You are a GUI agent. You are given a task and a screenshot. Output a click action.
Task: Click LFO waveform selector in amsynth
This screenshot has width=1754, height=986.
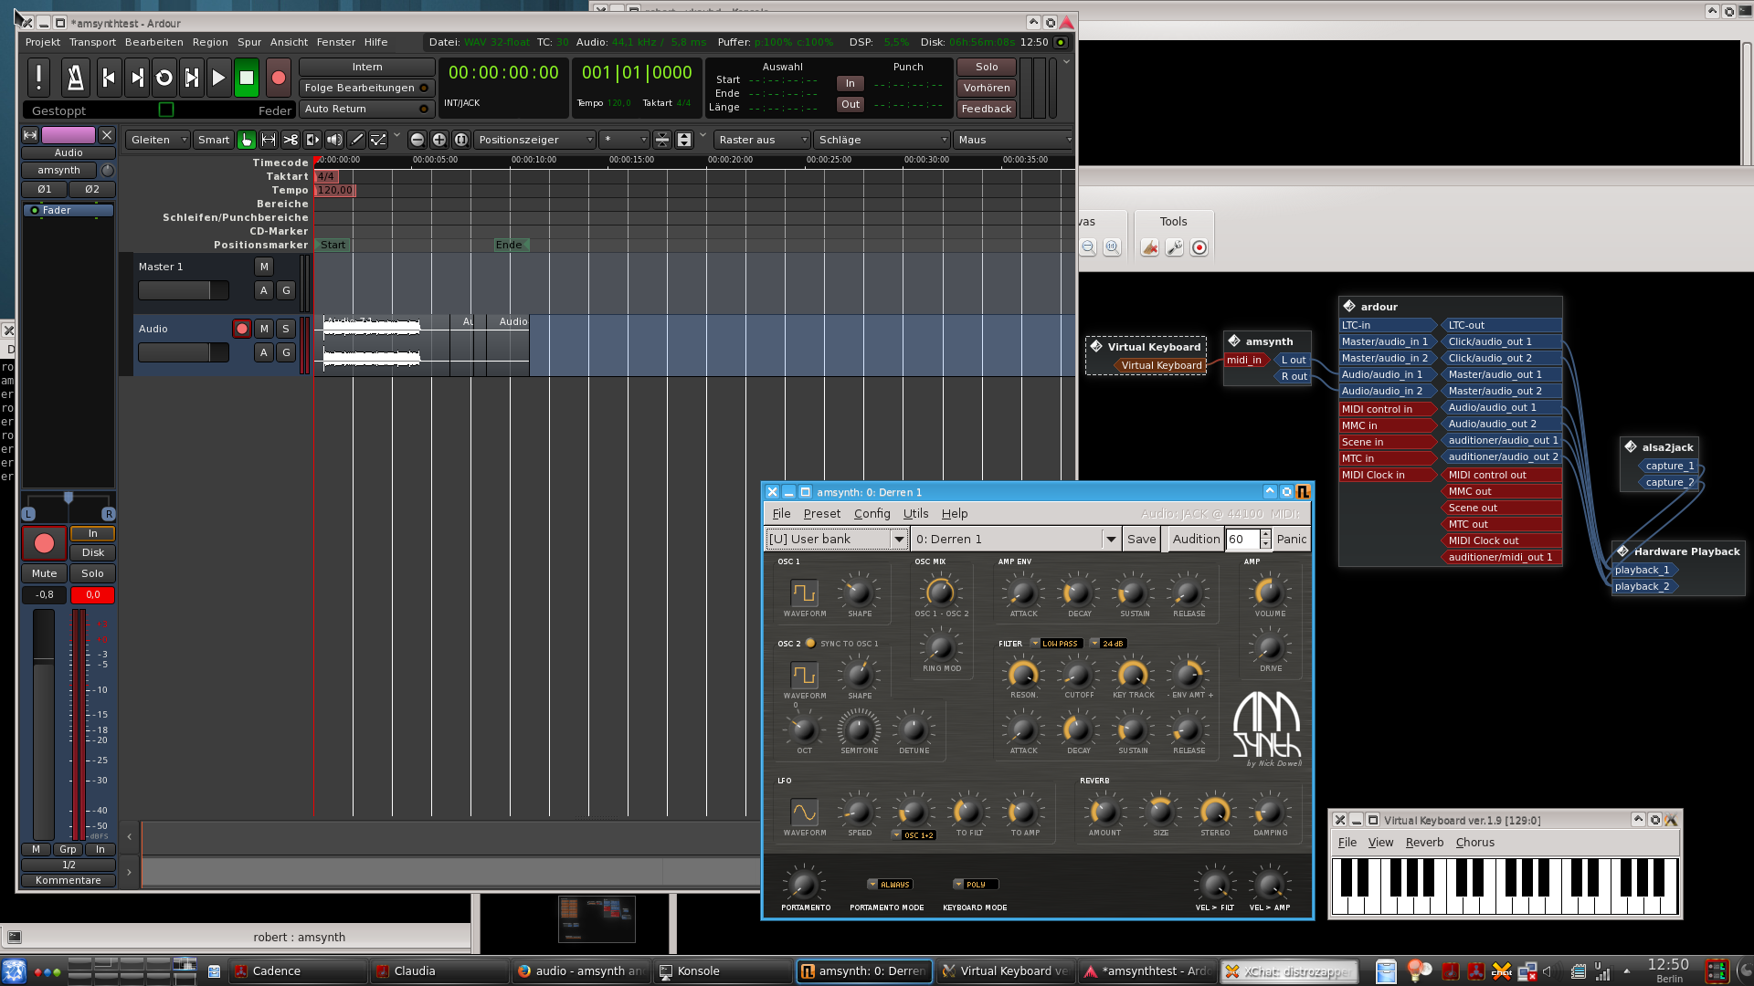804,812
